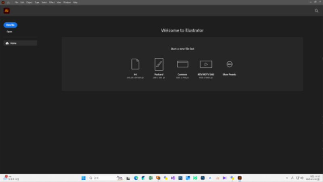Open the Help menu

(75, 2)
